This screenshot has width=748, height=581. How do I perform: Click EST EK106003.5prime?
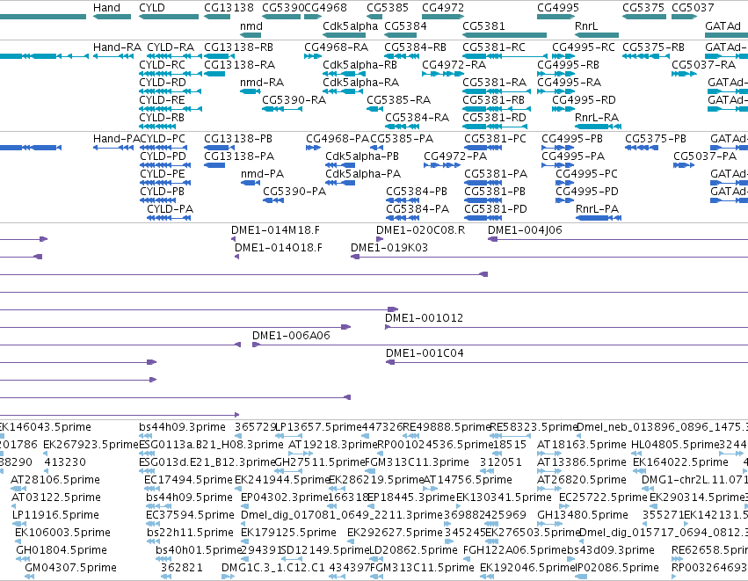(x=62, y=533)
